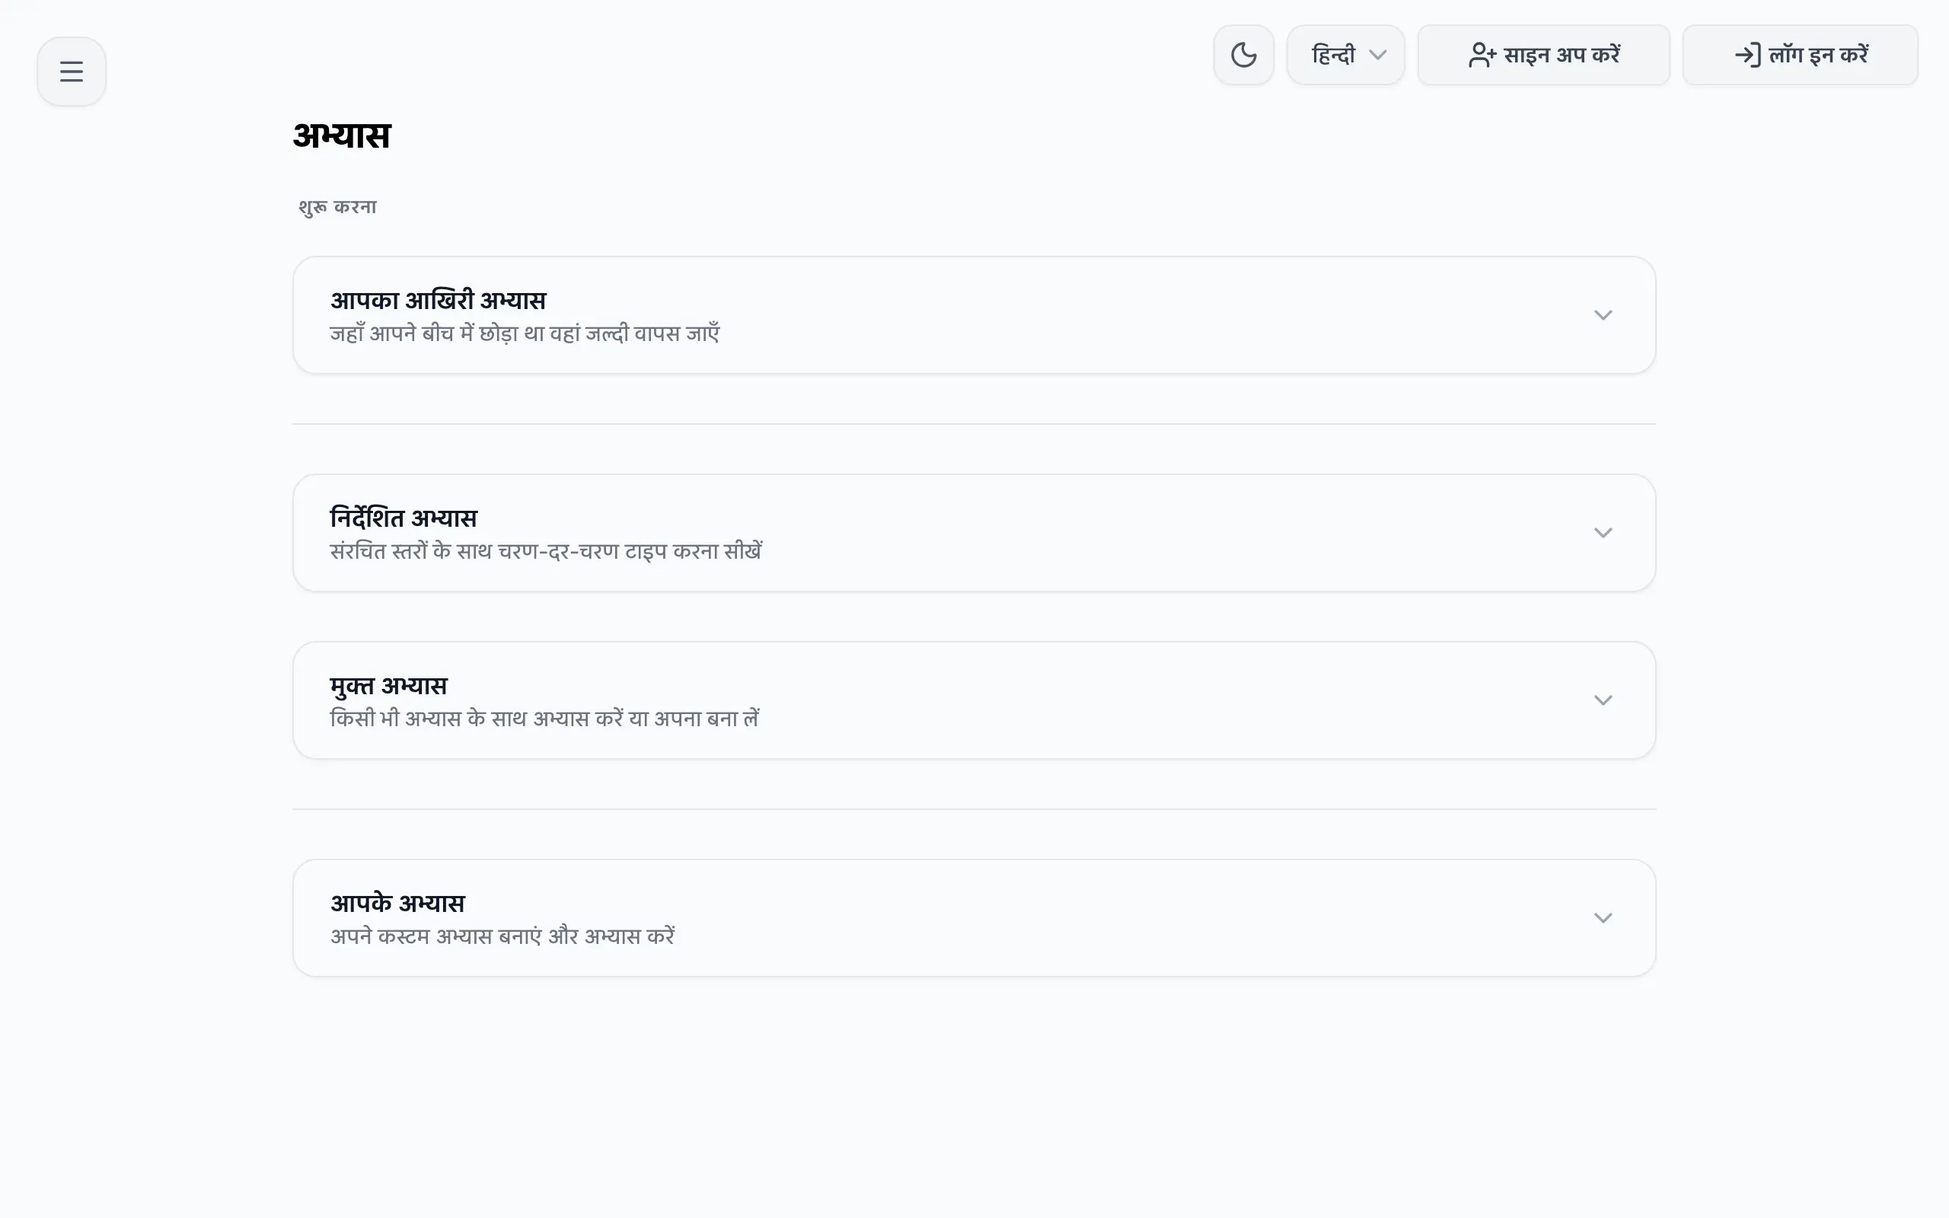The height and width of the screenshot is (1218, 1949).
Task: Click the three-line menu icon top left
Action: tap(71, 71)
